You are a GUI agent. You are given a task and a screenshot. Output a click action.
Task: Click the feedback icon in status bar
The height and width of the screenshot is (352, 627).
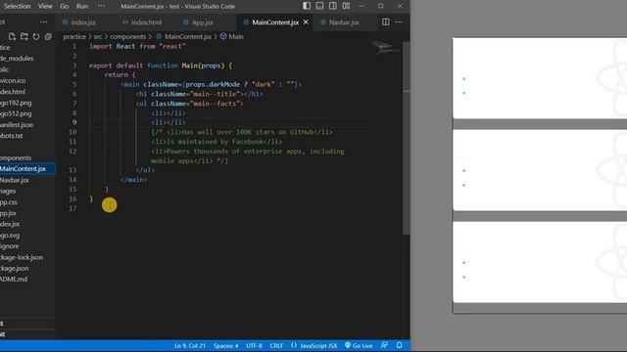[384, 345]
